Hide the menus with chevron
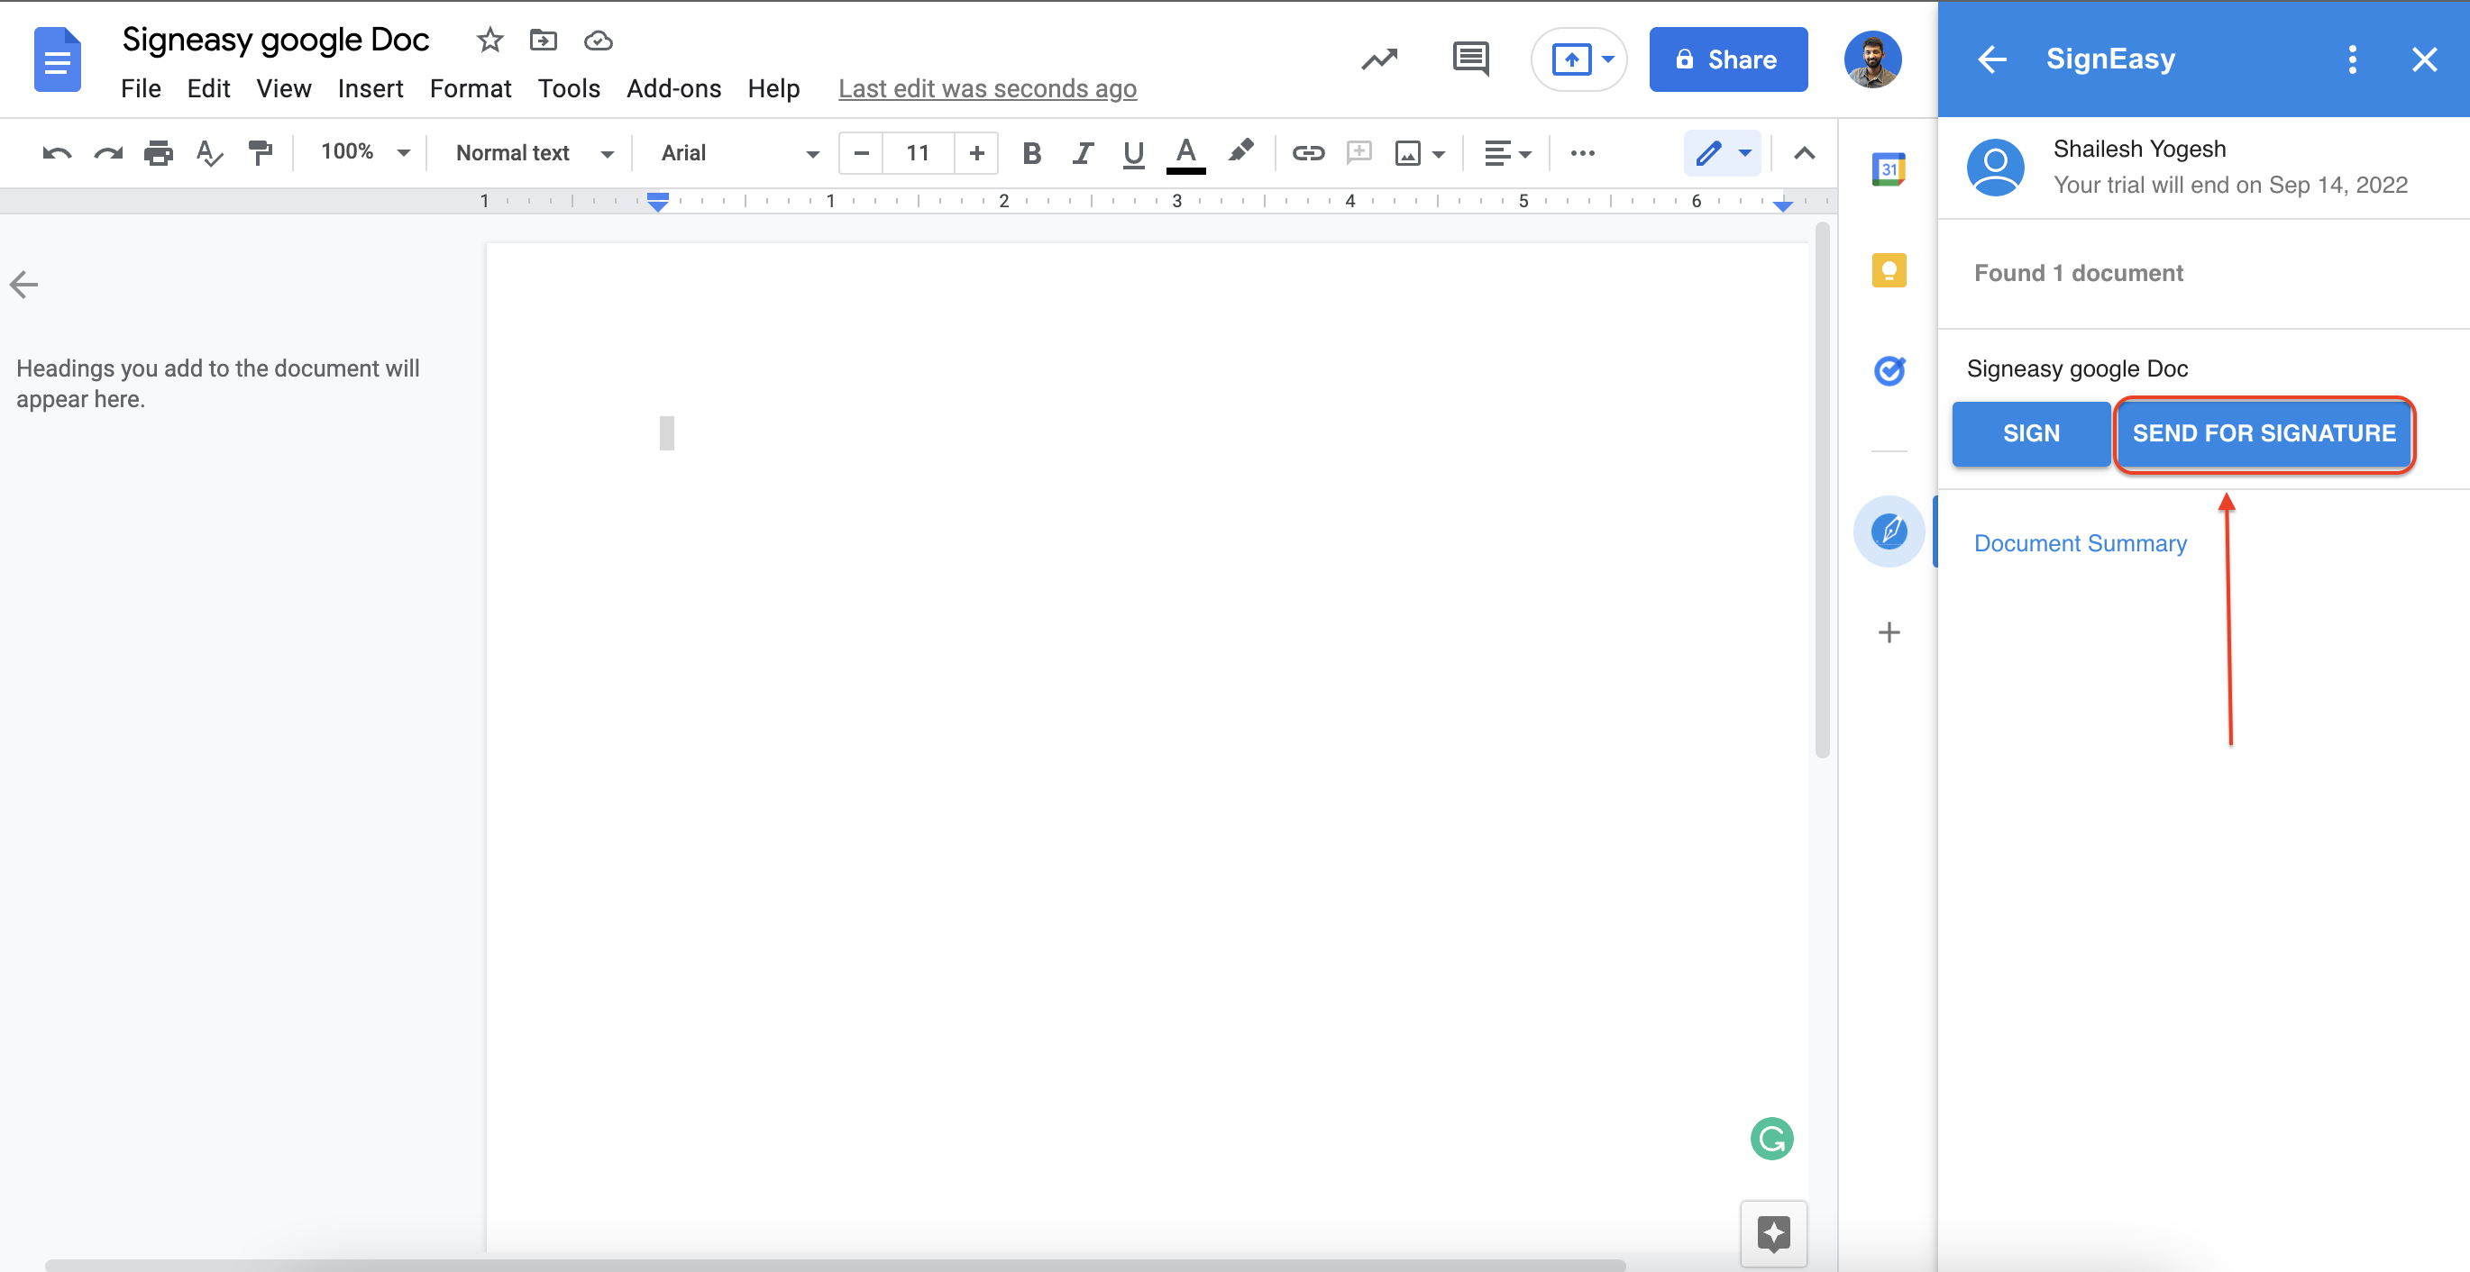 point(1804,153)
